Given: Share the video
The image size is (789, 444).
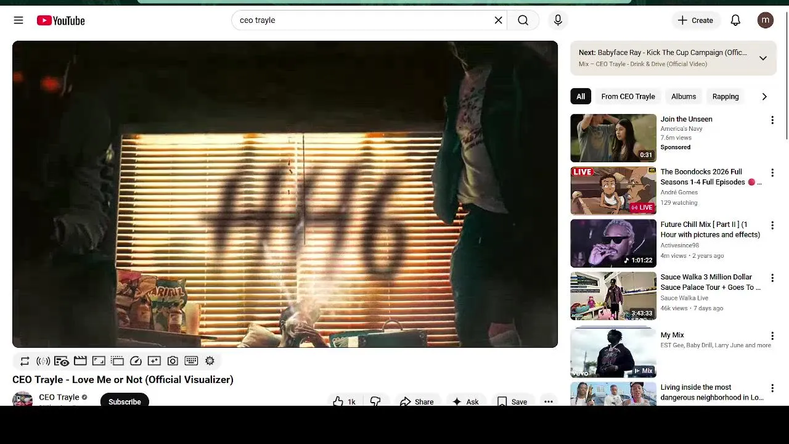Looking at the screenshot, I should [417, 401].
